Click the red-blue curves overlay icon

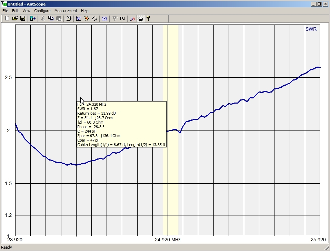[133, 19]
